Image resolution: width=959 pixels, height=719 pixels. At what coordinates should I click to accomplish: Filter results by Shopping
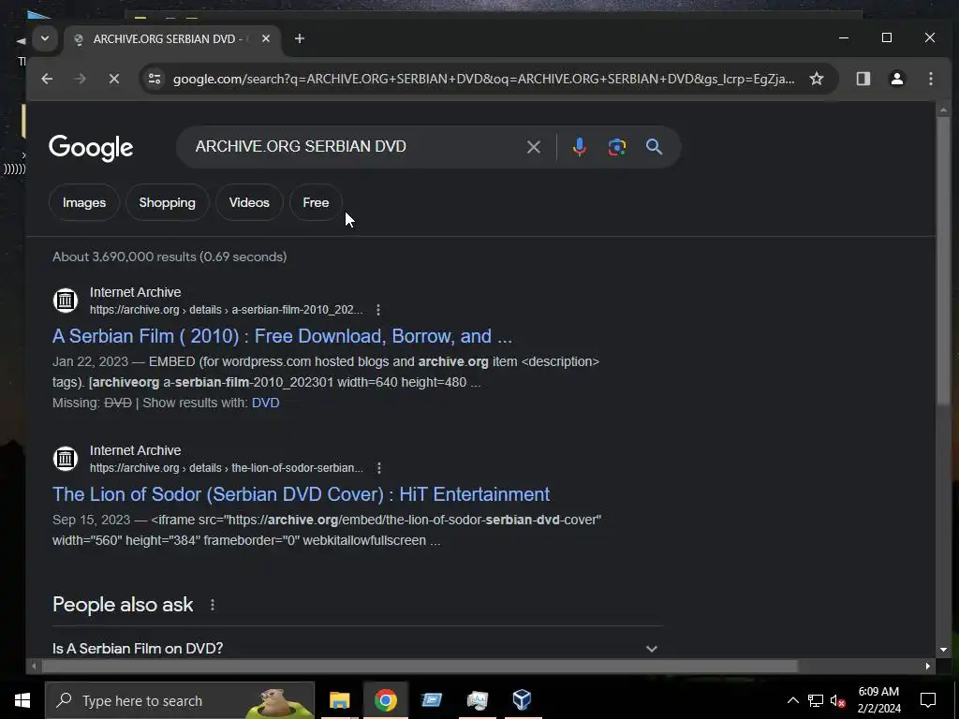click(167, 202)
